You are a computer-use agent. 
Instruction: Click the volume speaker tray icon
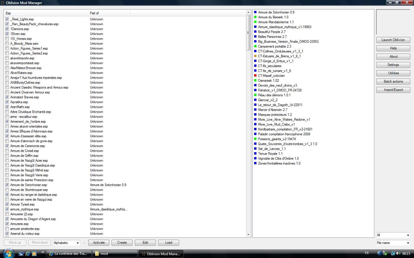(x=398, y=253)
